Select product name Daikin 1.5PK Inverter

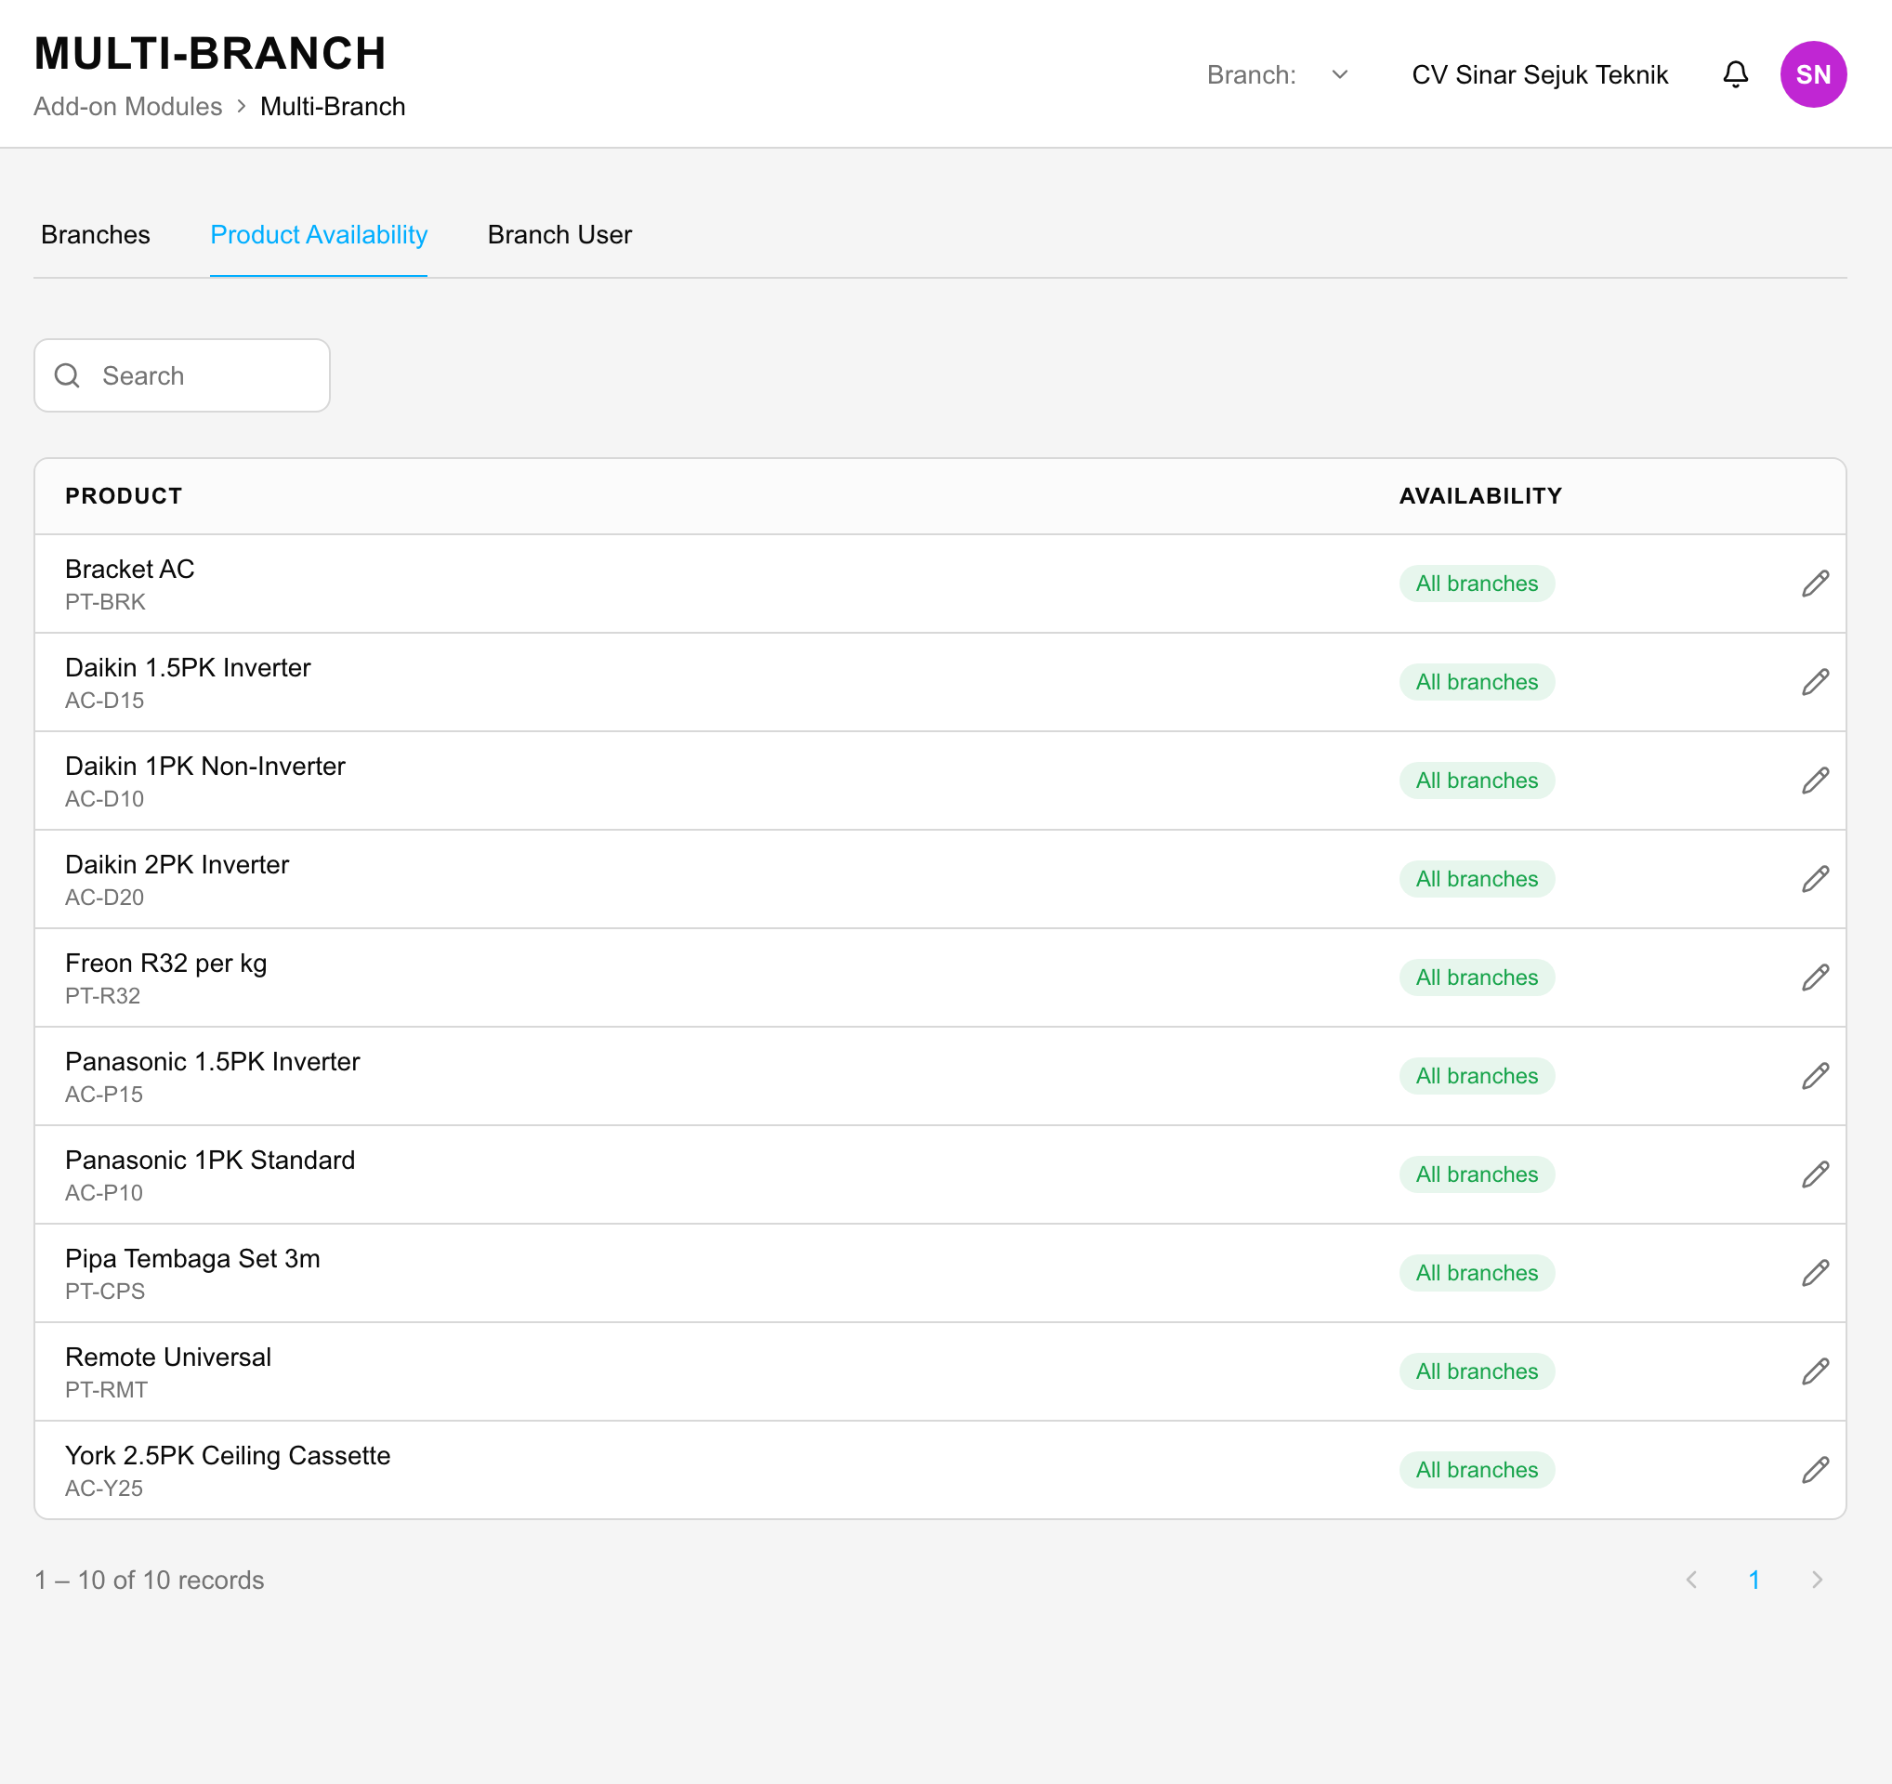pos(188,668)
